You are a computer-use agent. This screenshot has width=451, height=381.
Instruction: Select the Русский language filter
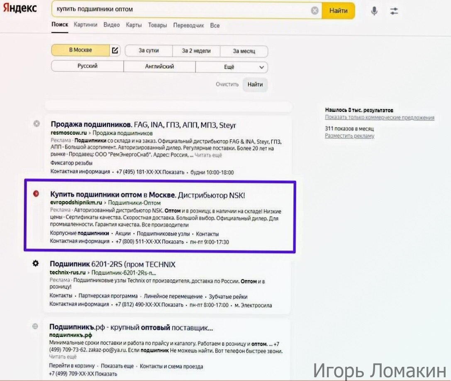click(x=88, y=66)
